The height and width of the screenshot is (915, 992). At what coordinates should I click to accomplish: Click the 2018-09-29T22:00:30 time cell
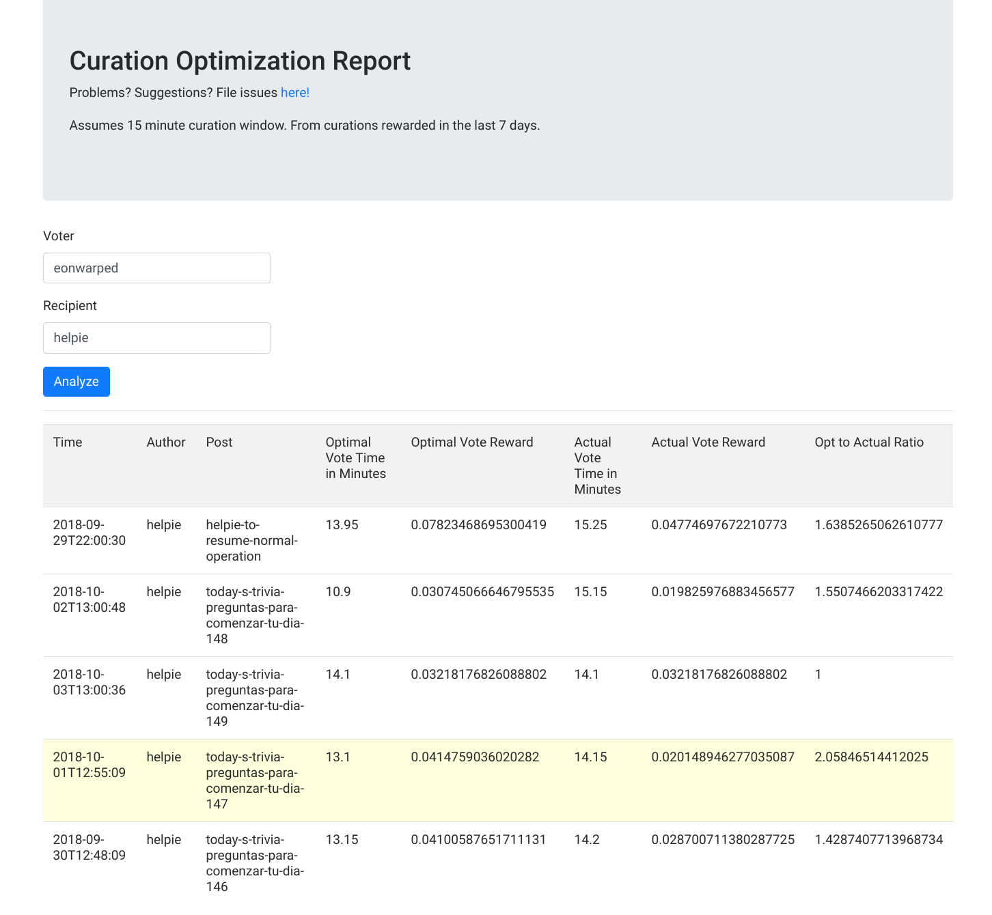click(x=89, y=533)
